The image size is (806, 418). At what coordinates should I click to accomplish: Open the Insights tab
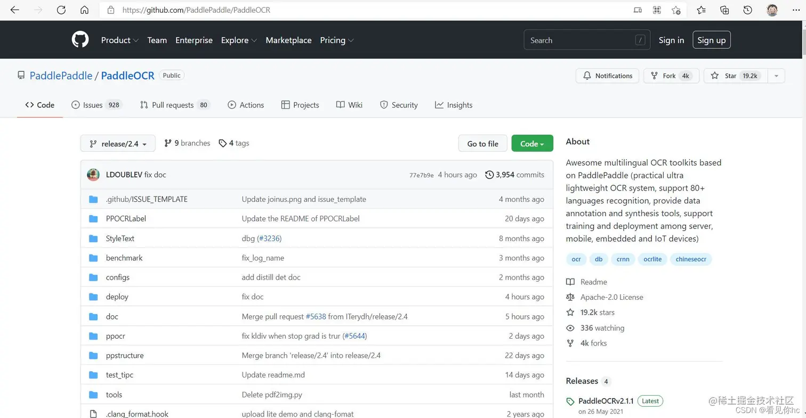tap(454, 105)
